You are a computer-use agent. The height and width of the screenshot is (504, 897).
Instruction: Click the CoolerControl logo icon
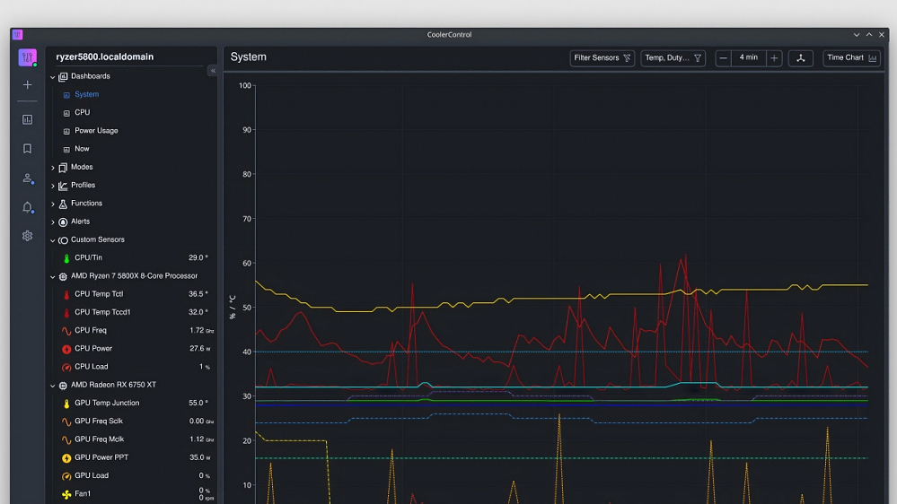click(27, 57)
